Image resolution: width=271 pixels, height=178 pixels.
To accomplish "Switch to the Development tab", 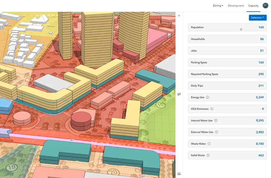I will [x=236, y=6].
